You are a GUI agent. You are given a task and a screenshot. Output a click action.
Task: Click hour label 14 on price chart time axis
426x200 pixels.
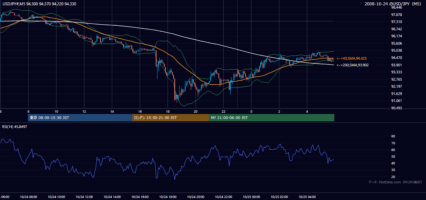click(112, 111)
